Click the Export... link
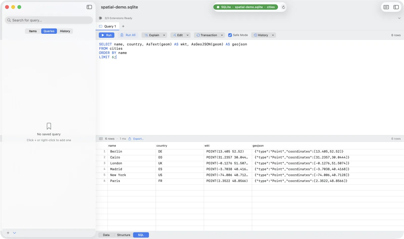Screen dimensions: 404x239 coord(138,139)
